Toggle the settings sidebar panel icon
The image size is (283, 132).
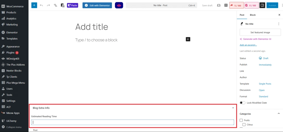[x=262, y=5]
